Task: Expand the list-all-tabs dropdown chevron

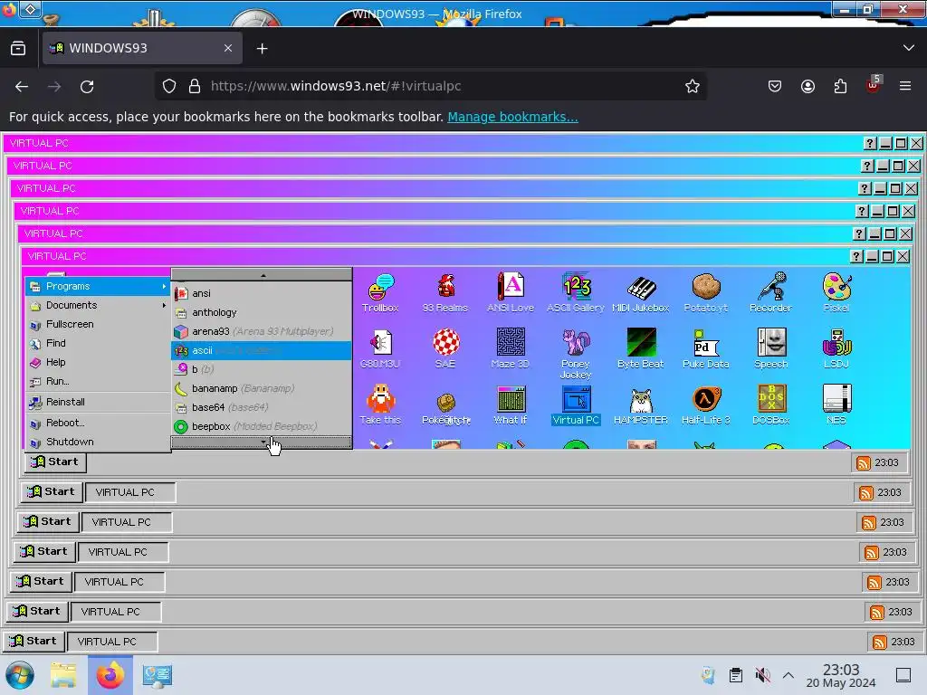Action: tap(909, 48)
